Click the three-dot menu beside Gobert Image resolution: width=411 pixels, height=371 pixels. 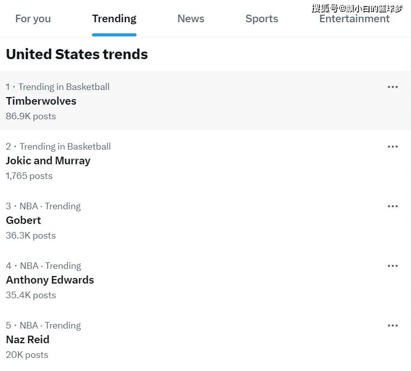[393, 206]
